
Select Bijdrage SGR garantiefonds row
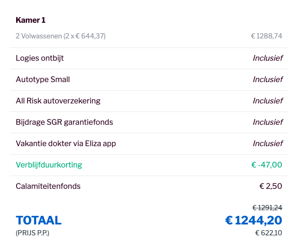pyautogui.click(x=149, y=122)
